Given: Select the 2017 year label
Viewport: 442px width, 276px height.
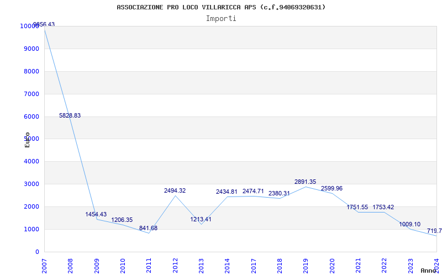Looking at the screenshot, I should (254, 266).
